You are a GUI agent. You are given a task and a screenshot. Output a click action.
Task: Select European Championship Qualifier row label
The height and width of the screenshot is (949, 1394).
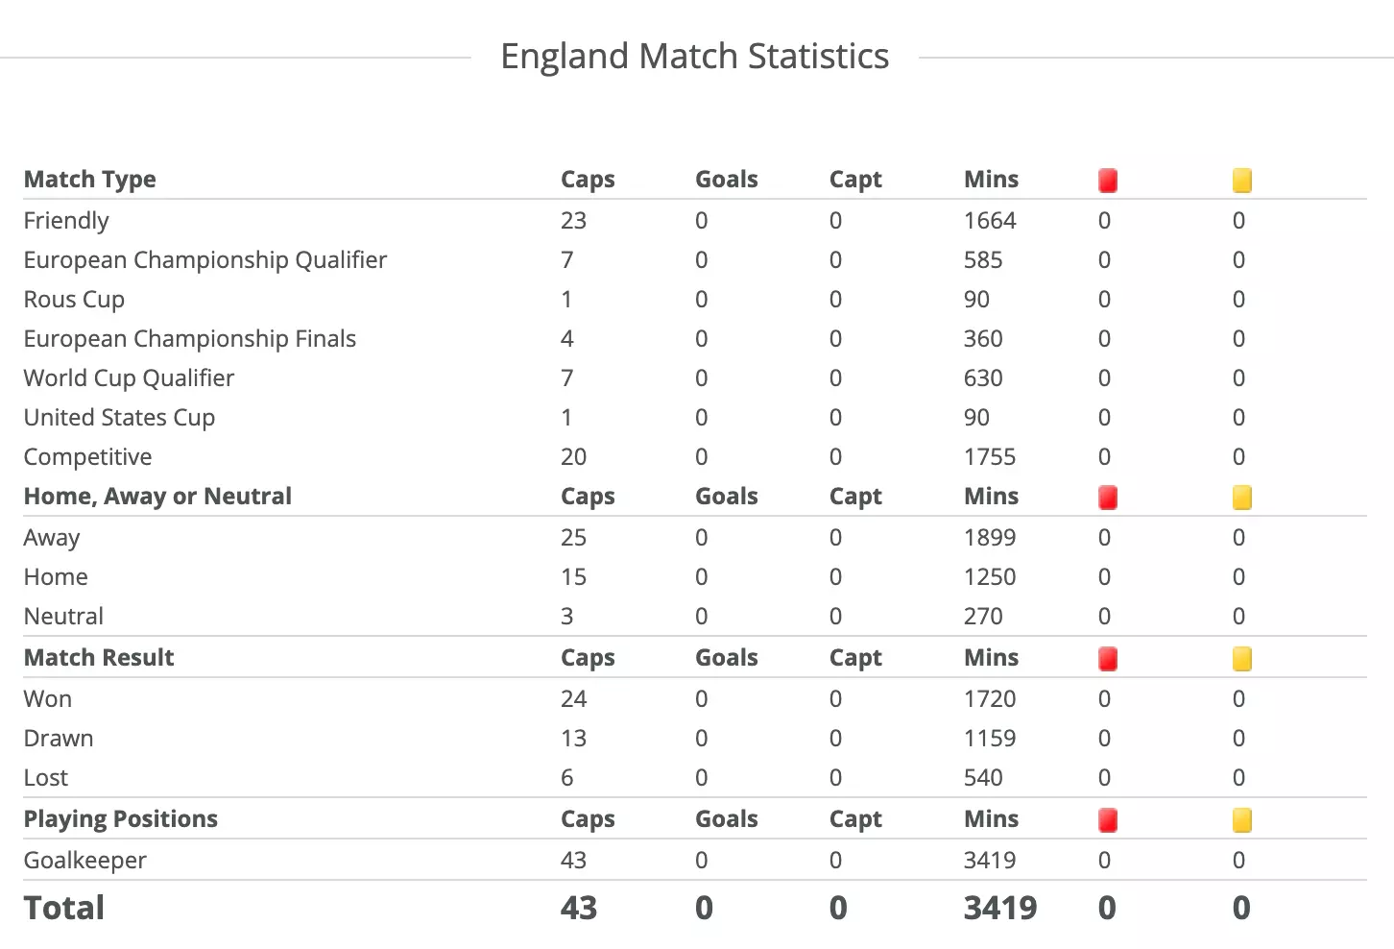point(205,260)
